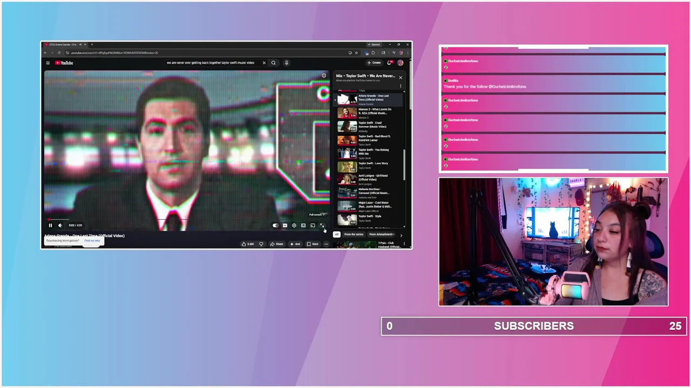Click the video progress bar
Image resolution: width=691 pixels, height=388 pixels.
point(187,219)
